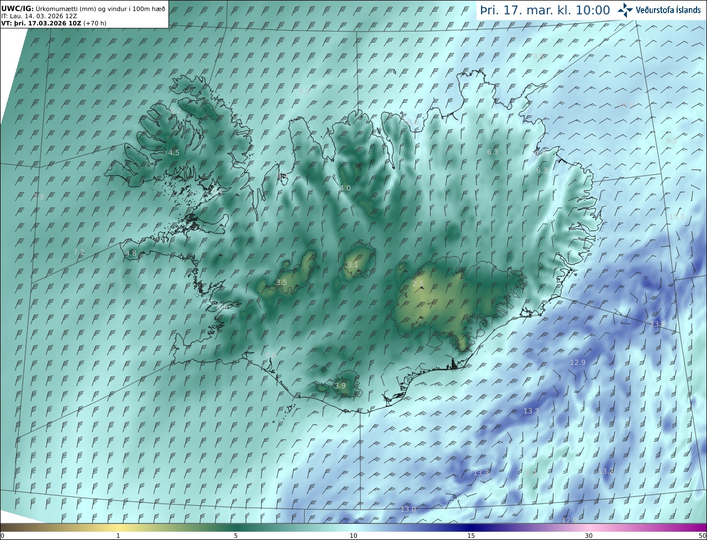Click the '(+70 h)' forecast offset text

[x=95, y=23]
